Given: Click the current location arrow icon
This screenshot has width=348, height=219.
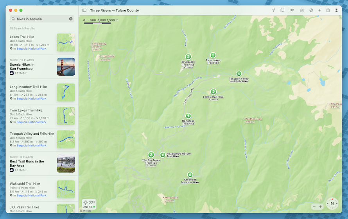Looking at the screenshot, I should 273,10.
